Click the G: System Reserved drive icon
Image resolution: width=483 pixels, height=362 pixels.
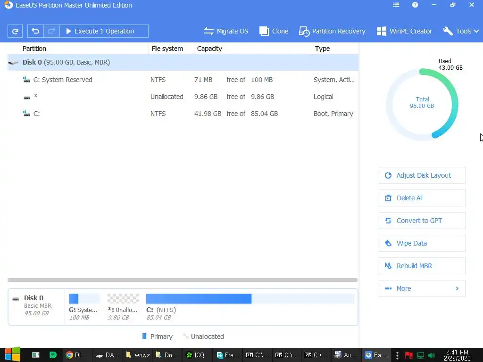[26, 80]
